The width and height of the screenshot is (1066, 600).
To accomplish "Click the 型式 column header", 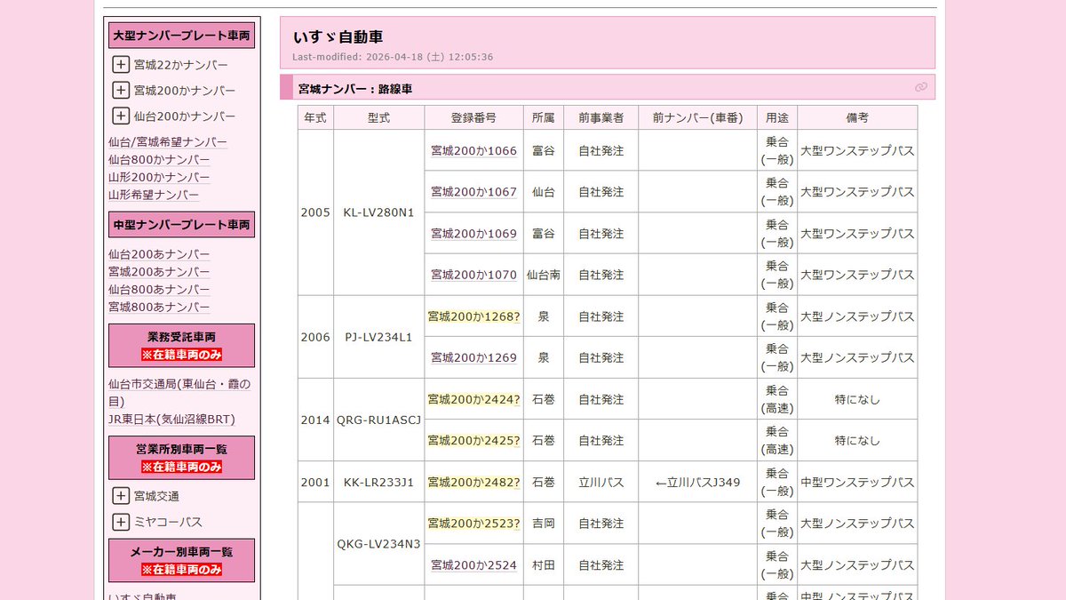I will [378, 117].
